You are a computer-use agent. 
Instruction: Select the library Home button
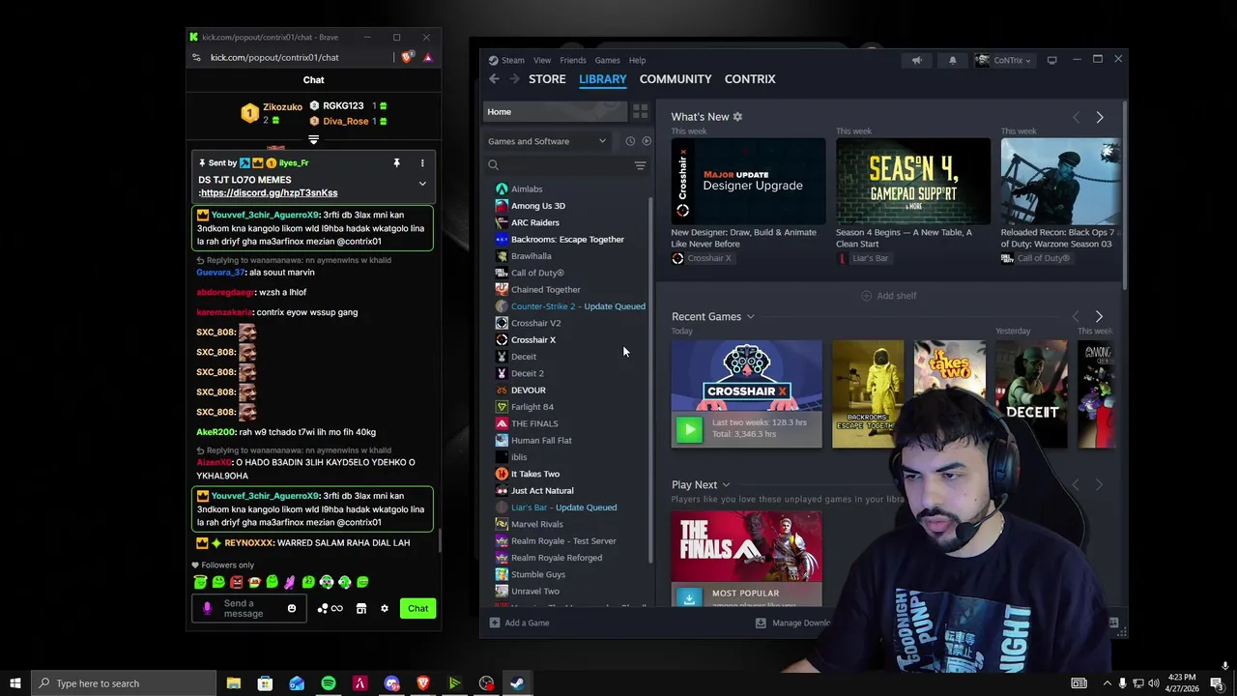(x=556, y=111)
